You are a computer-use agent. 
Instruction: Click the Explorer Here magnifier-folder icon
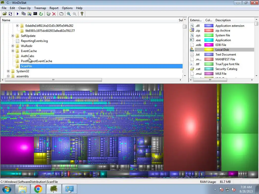coord(29,14)
